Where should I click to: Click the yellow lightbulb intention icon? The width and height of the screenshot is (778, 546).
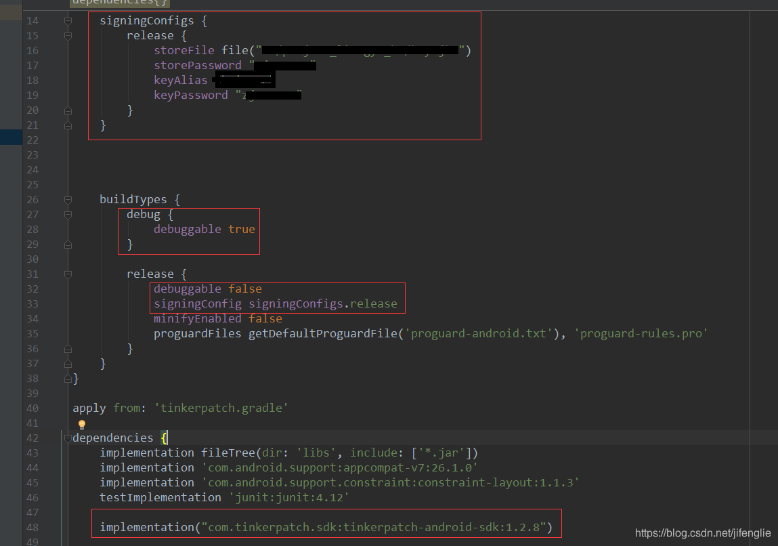(81, 425)
